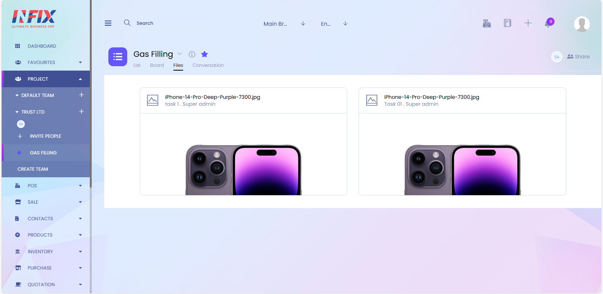603x294 pixels.
Task: Toggle the favourite star for Gas Filling
Action: click(x=204, y=54)
